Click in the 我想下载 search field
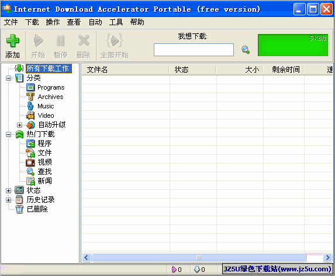This screenshot has height=276, width=335. point(194,50)
